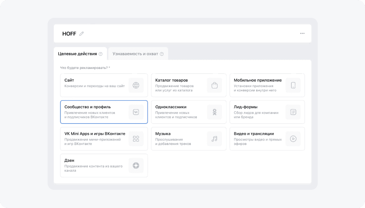The height and width of the screenshot is (208, 365).
Task: Select Сообщество и профиль option title
Action: tap(88, 107)
